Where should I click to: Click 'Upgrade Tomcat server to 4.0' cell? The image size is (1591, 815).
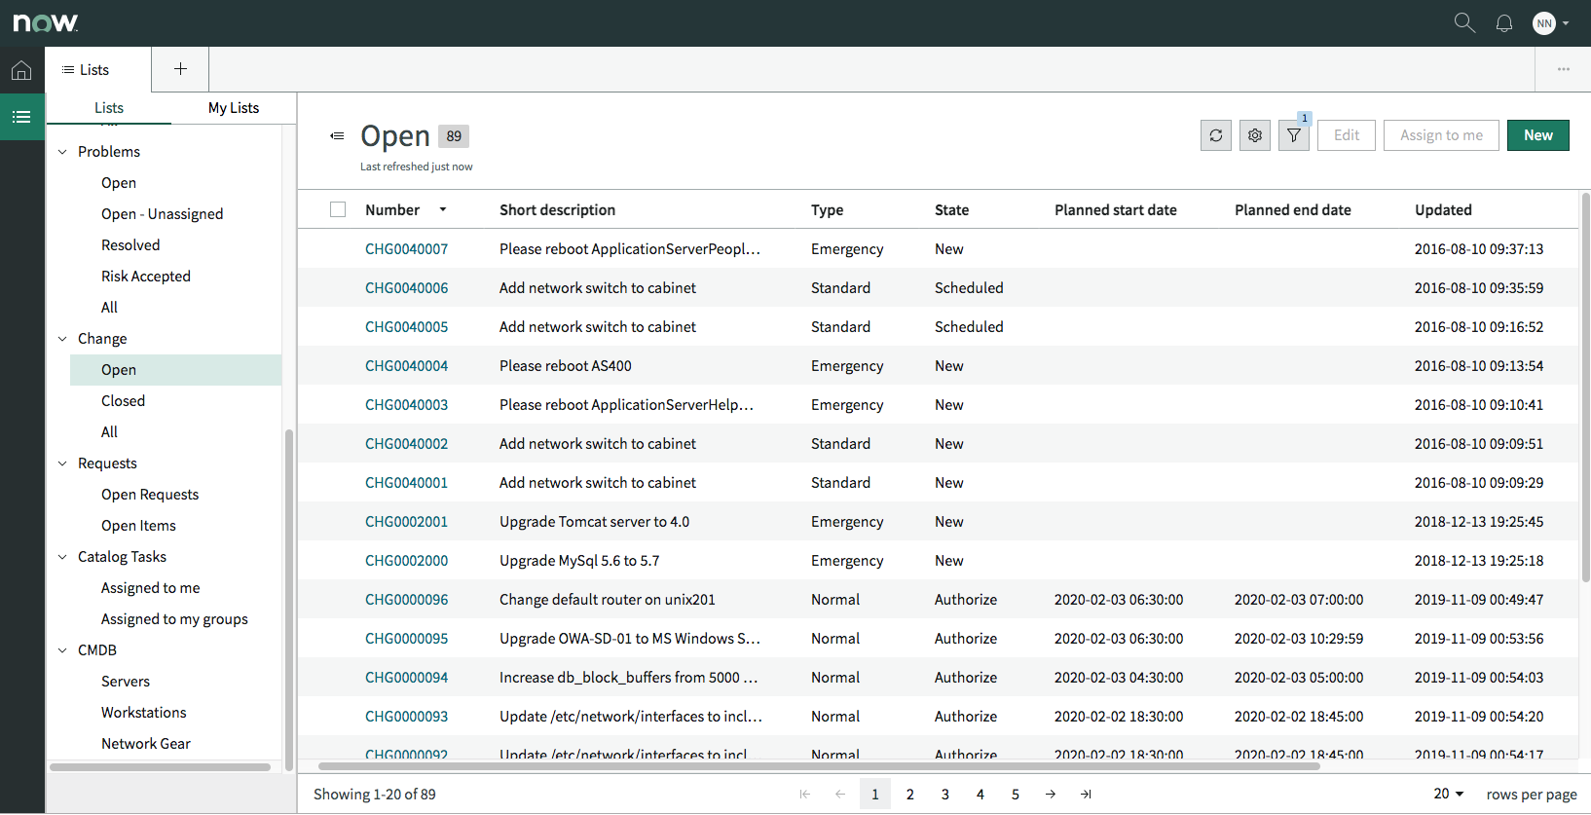[594, 522]
